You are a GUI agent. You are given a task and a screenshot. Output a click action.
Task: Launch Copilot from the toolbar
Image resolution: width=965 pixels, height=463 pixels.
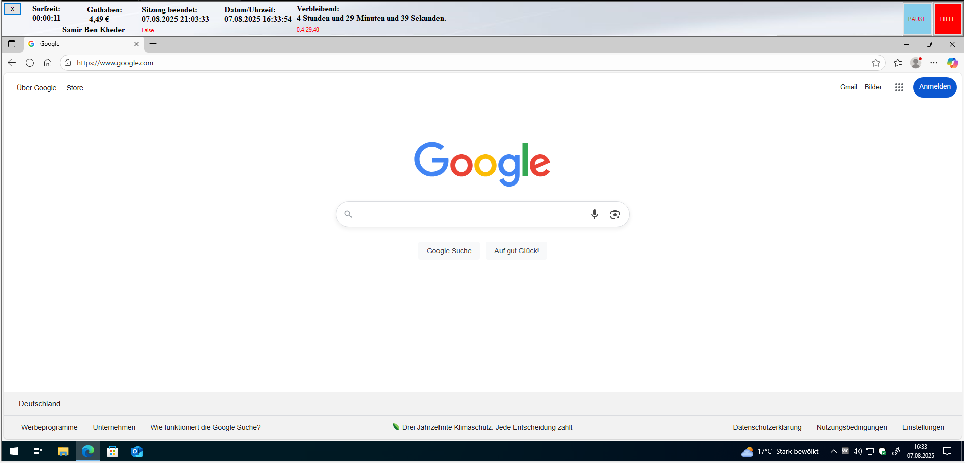point(952,63)
